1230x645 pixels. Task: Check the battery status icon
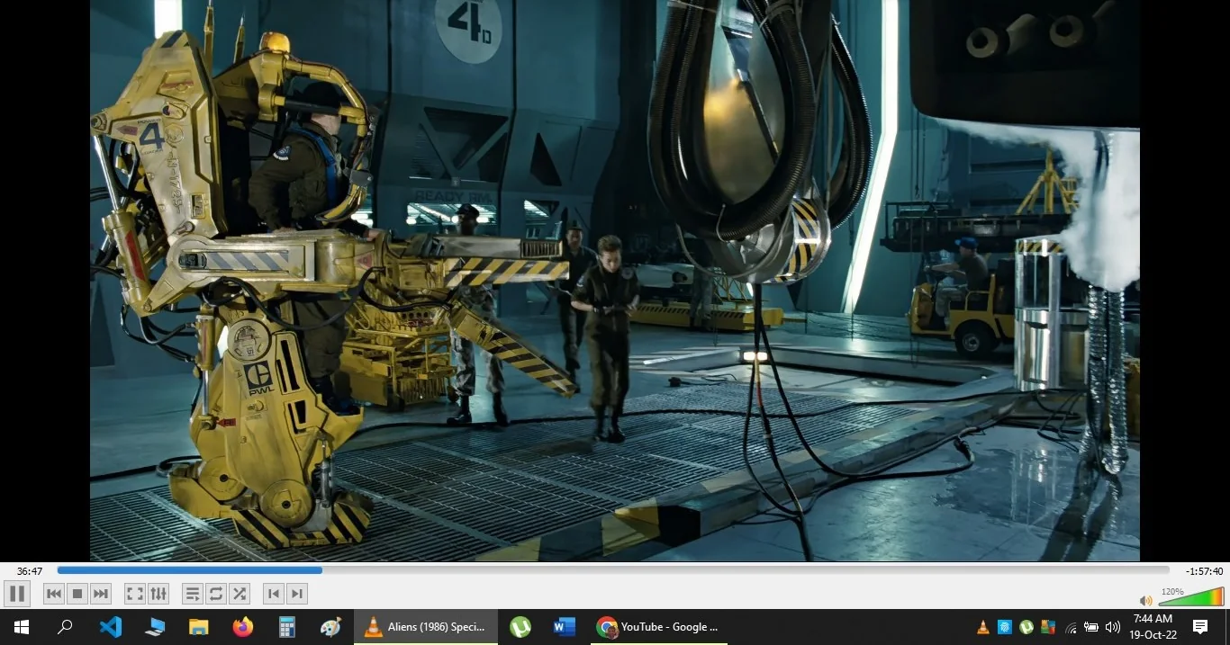point(1091,627)
